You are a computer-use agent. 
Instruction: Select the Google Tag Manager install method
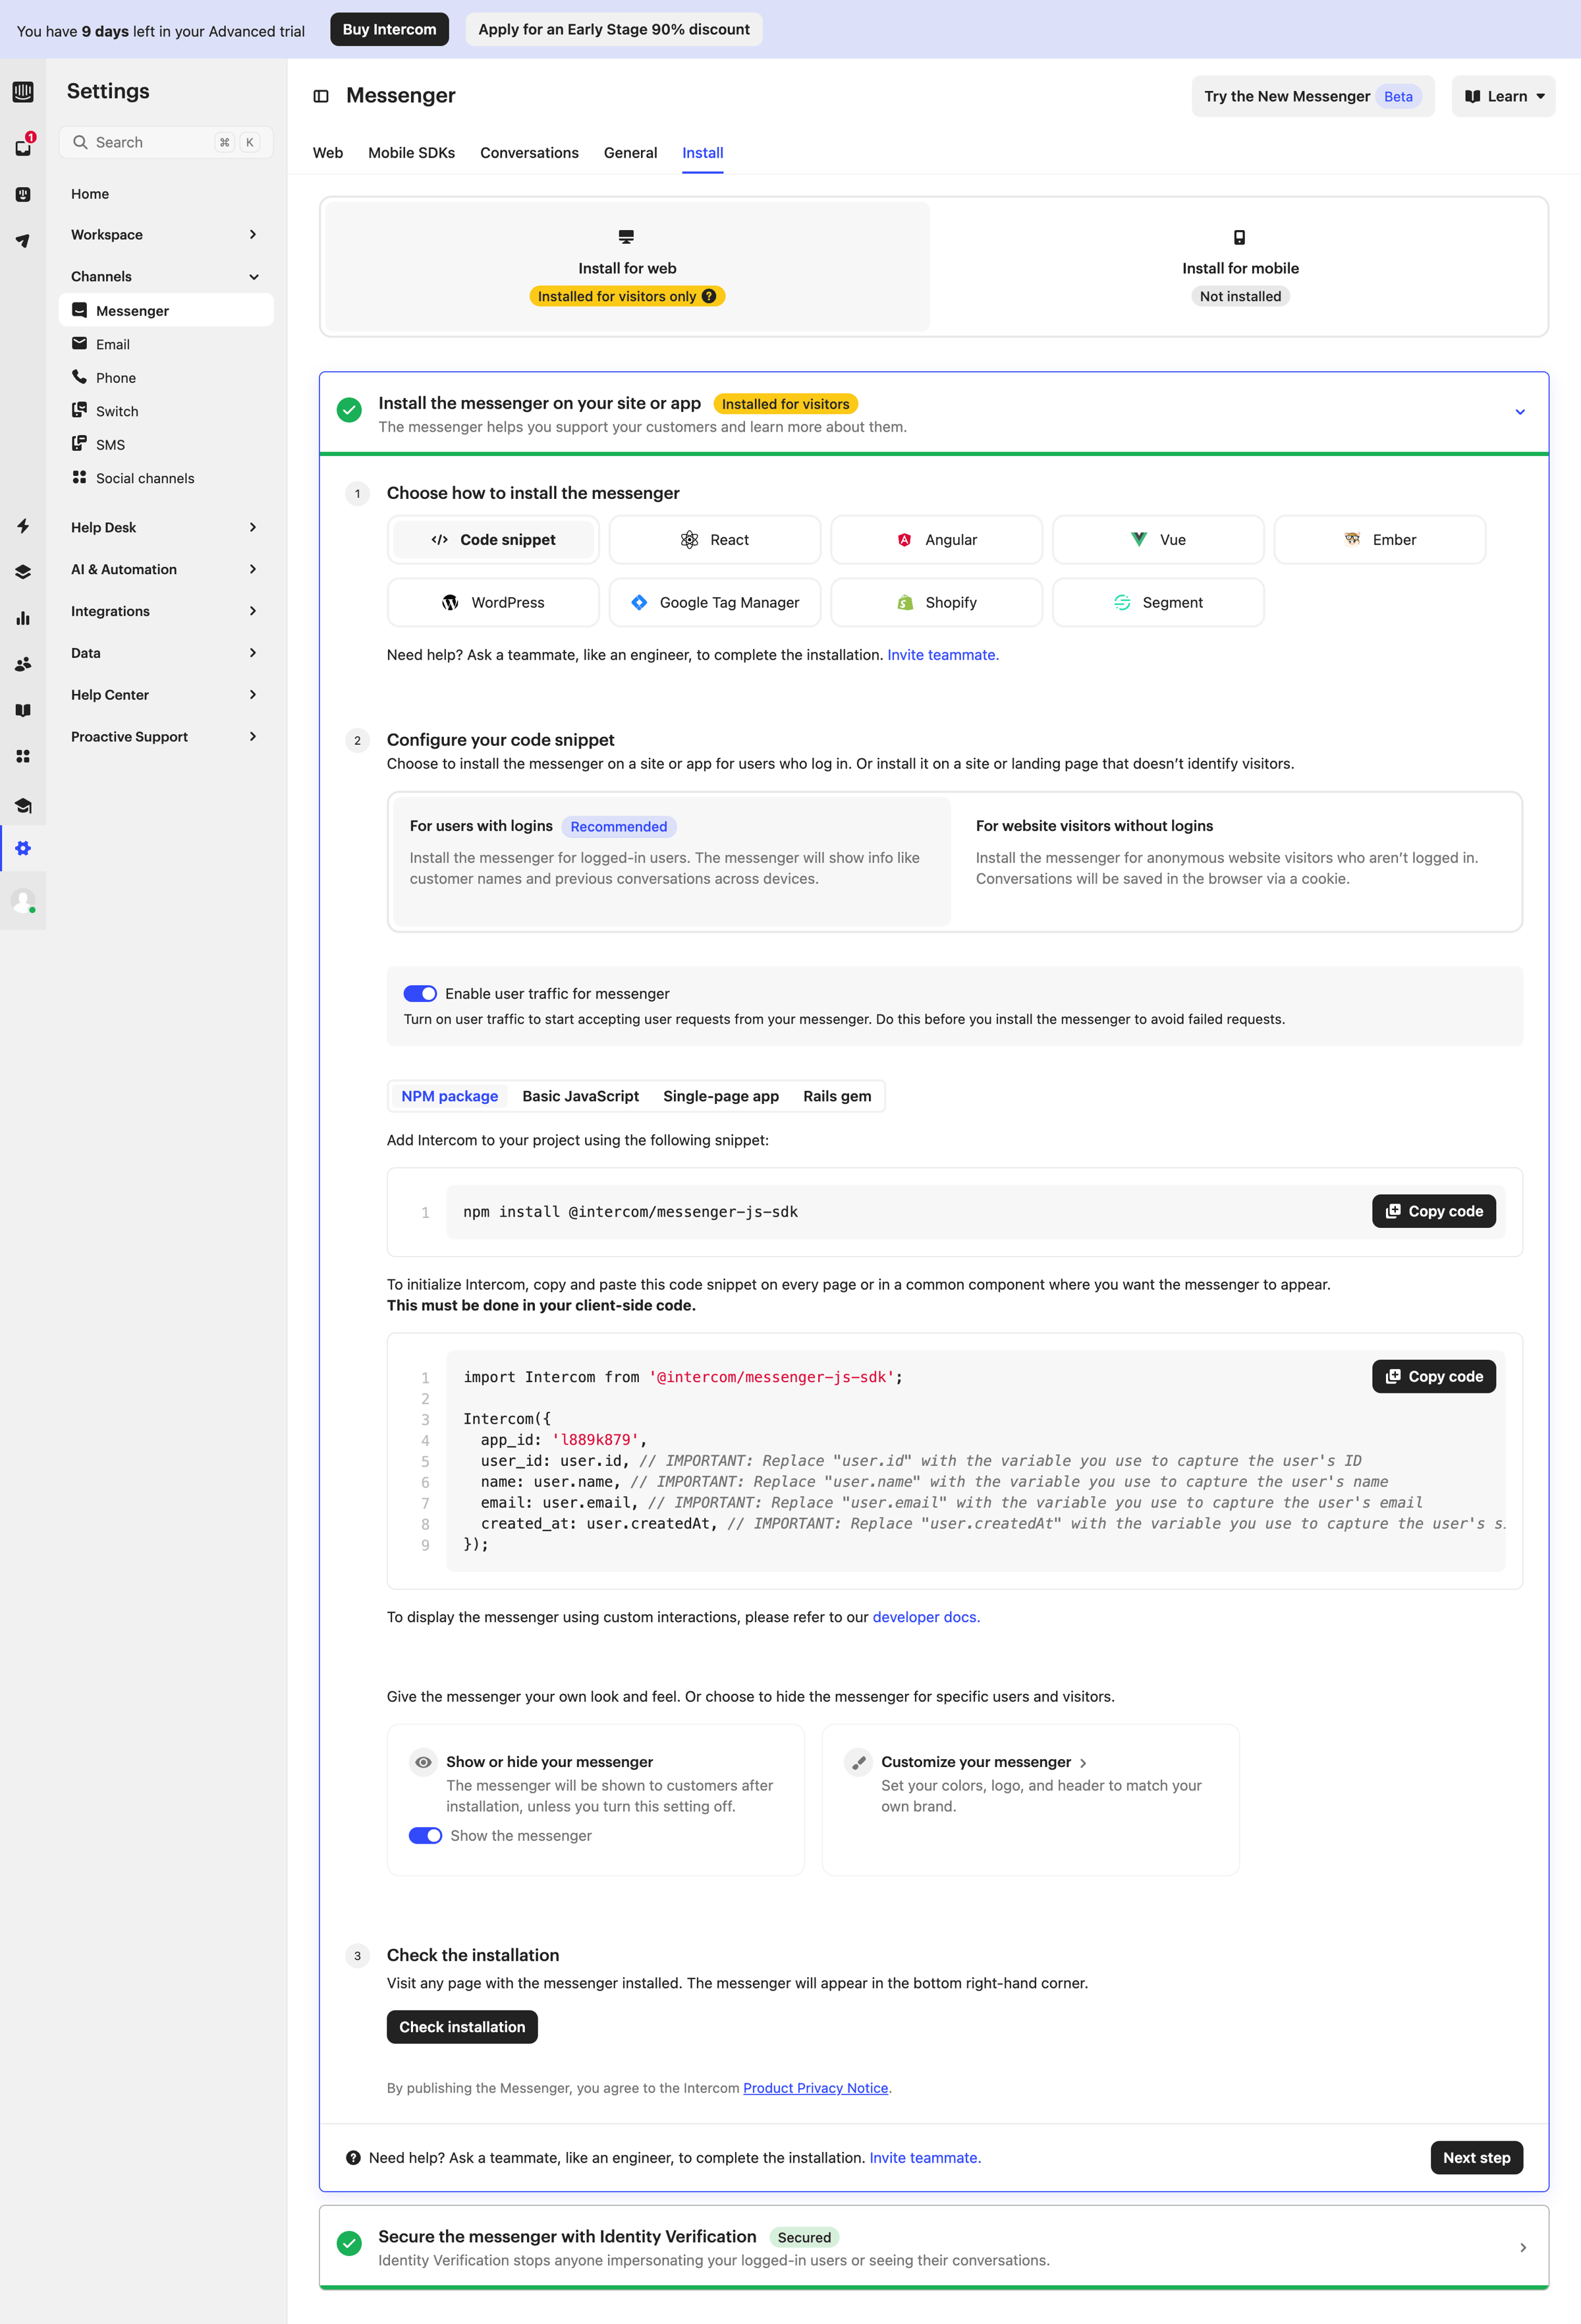tap(715, 603)
